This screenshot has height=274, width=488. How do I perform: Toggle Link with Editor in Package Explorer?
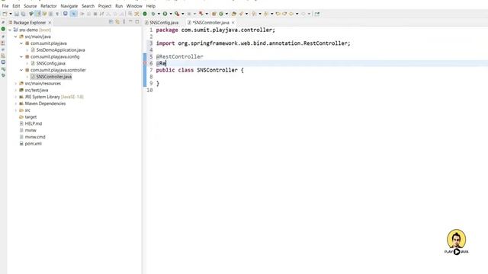[117, 22]
